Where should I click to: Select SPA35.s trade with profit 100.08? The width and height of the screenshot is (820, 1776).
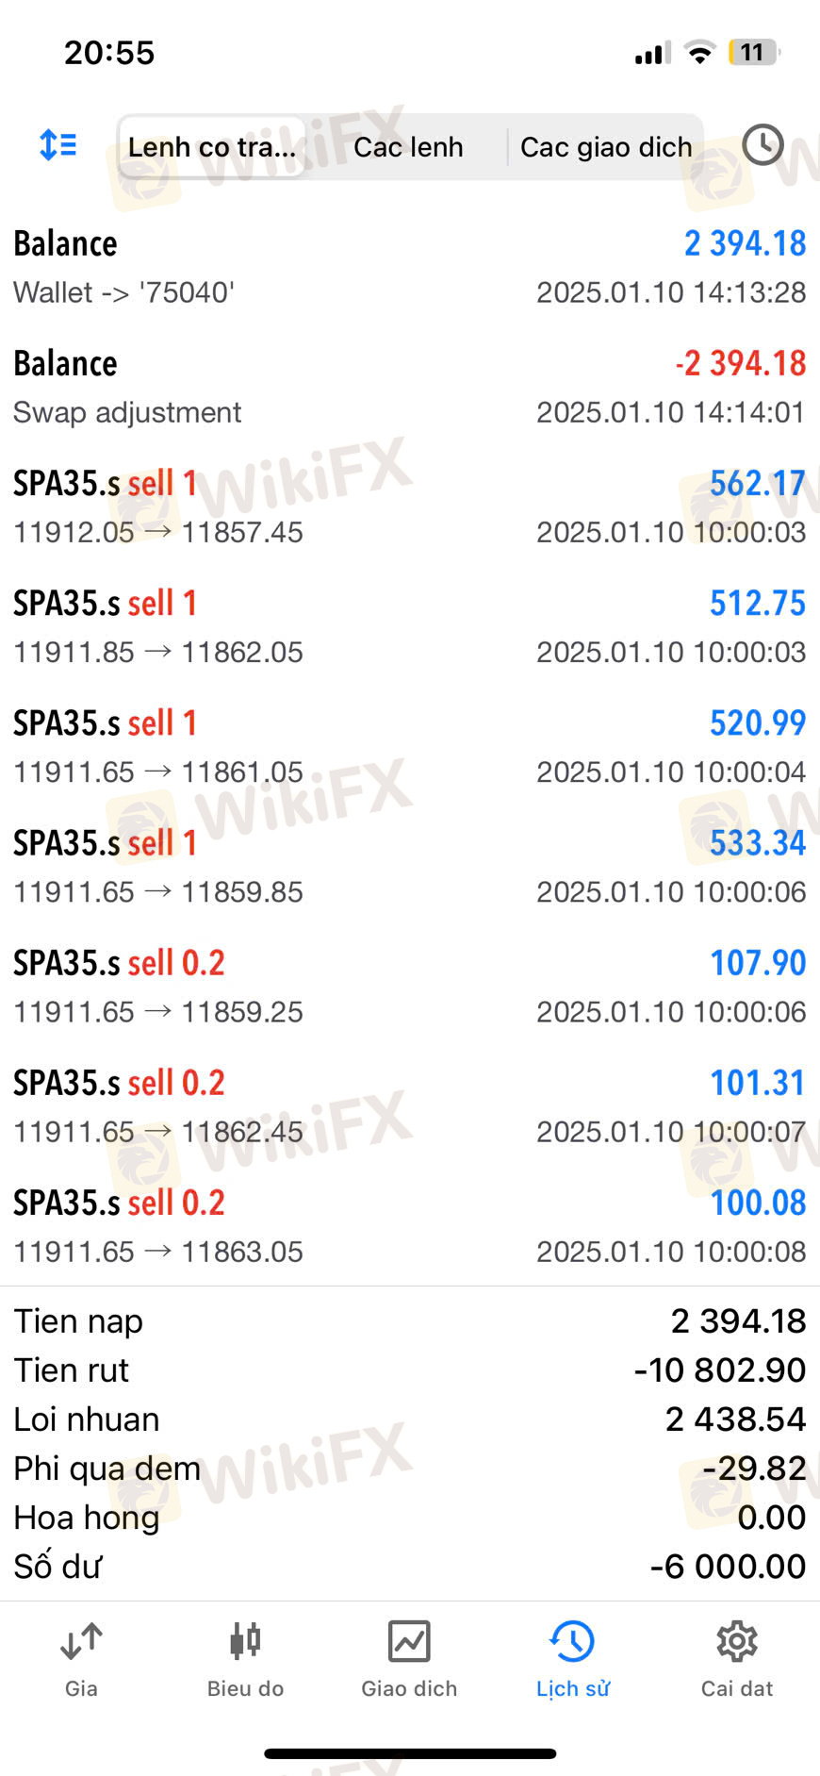tap(410, 1225)
